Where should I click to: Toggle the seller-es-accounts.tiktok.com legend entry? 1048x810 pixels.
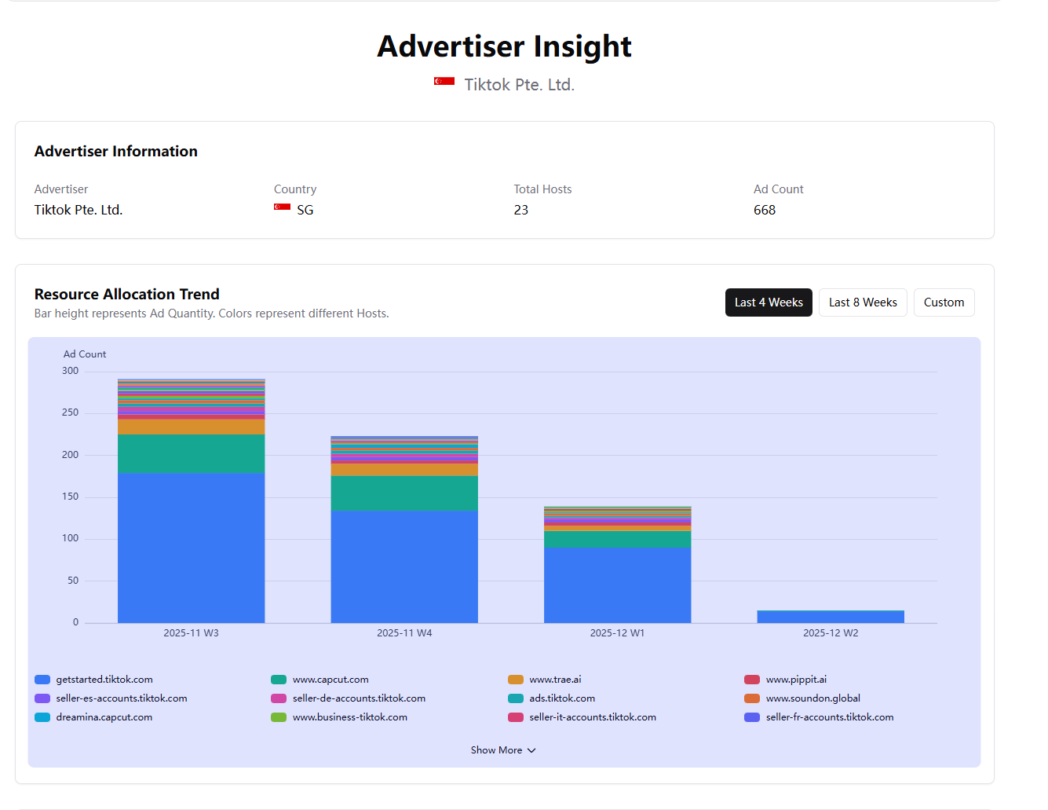111,698
